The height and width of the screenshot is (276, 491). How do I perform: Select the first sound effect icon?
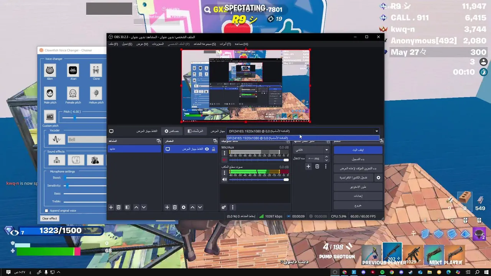57,160
